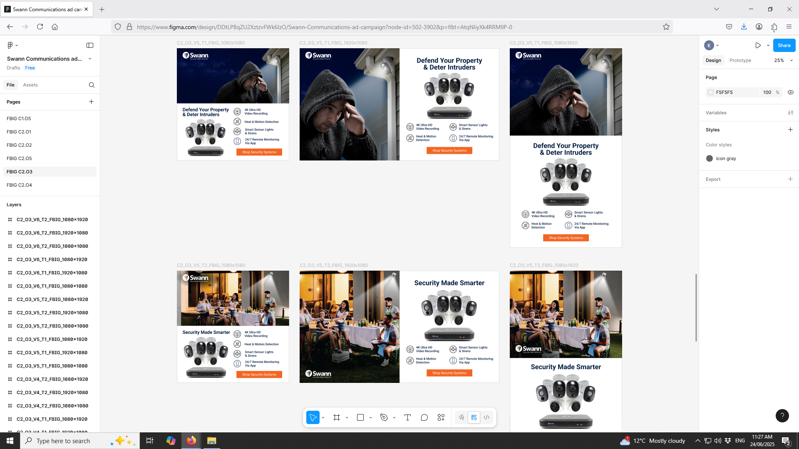
Task: Open the Present play options dropdown
Action: [768, 45]
